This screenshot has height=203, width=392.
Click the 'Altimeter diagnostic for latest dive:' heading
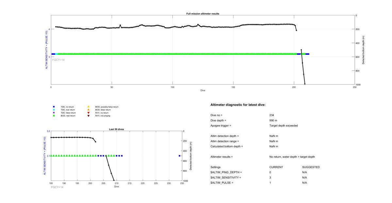[x=238, y=105]
